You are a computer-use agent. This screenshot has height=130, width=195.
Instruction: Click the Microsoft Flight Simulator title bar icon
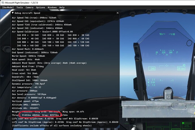[3, 3]
